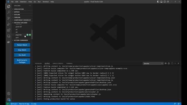Click the Build Dynamic Packages button

pos(22,61)
